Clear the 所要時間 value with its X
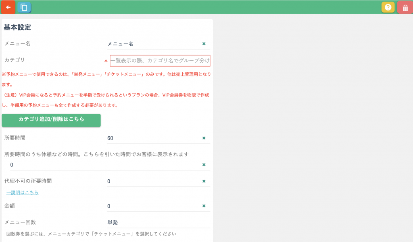The width and height of the screenshot is (413, 242). click(204, 138)
